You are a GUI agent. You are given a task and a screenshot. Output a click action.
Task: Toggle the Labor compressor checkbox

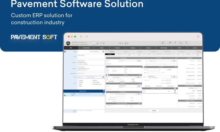click(x=107, y=81)
